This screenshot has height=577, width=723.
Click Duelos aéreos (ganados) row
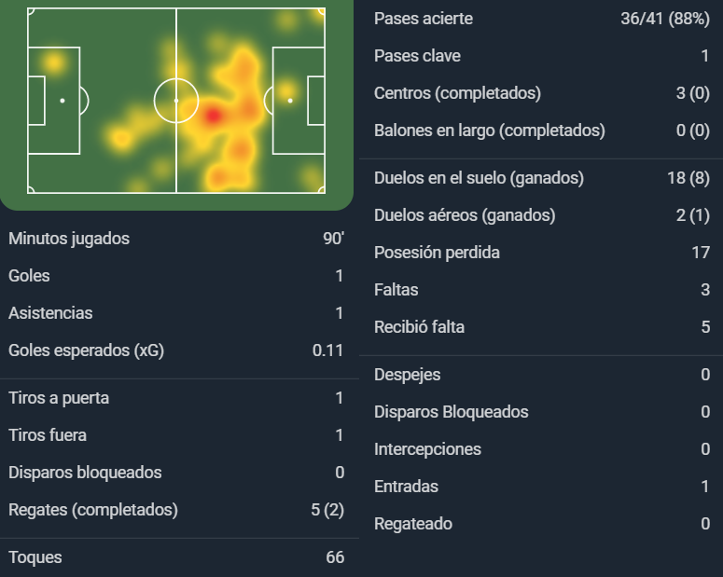pos(542,215)
